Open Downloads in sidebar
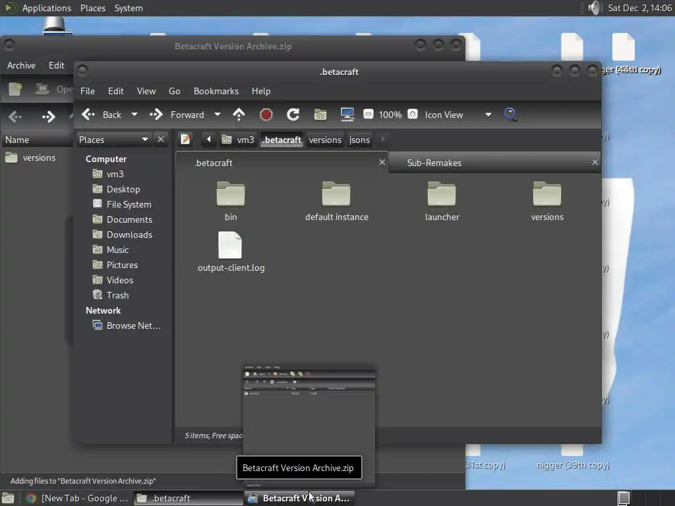The height and width of the screenshot is (506, 675). (x=129, y=235)
